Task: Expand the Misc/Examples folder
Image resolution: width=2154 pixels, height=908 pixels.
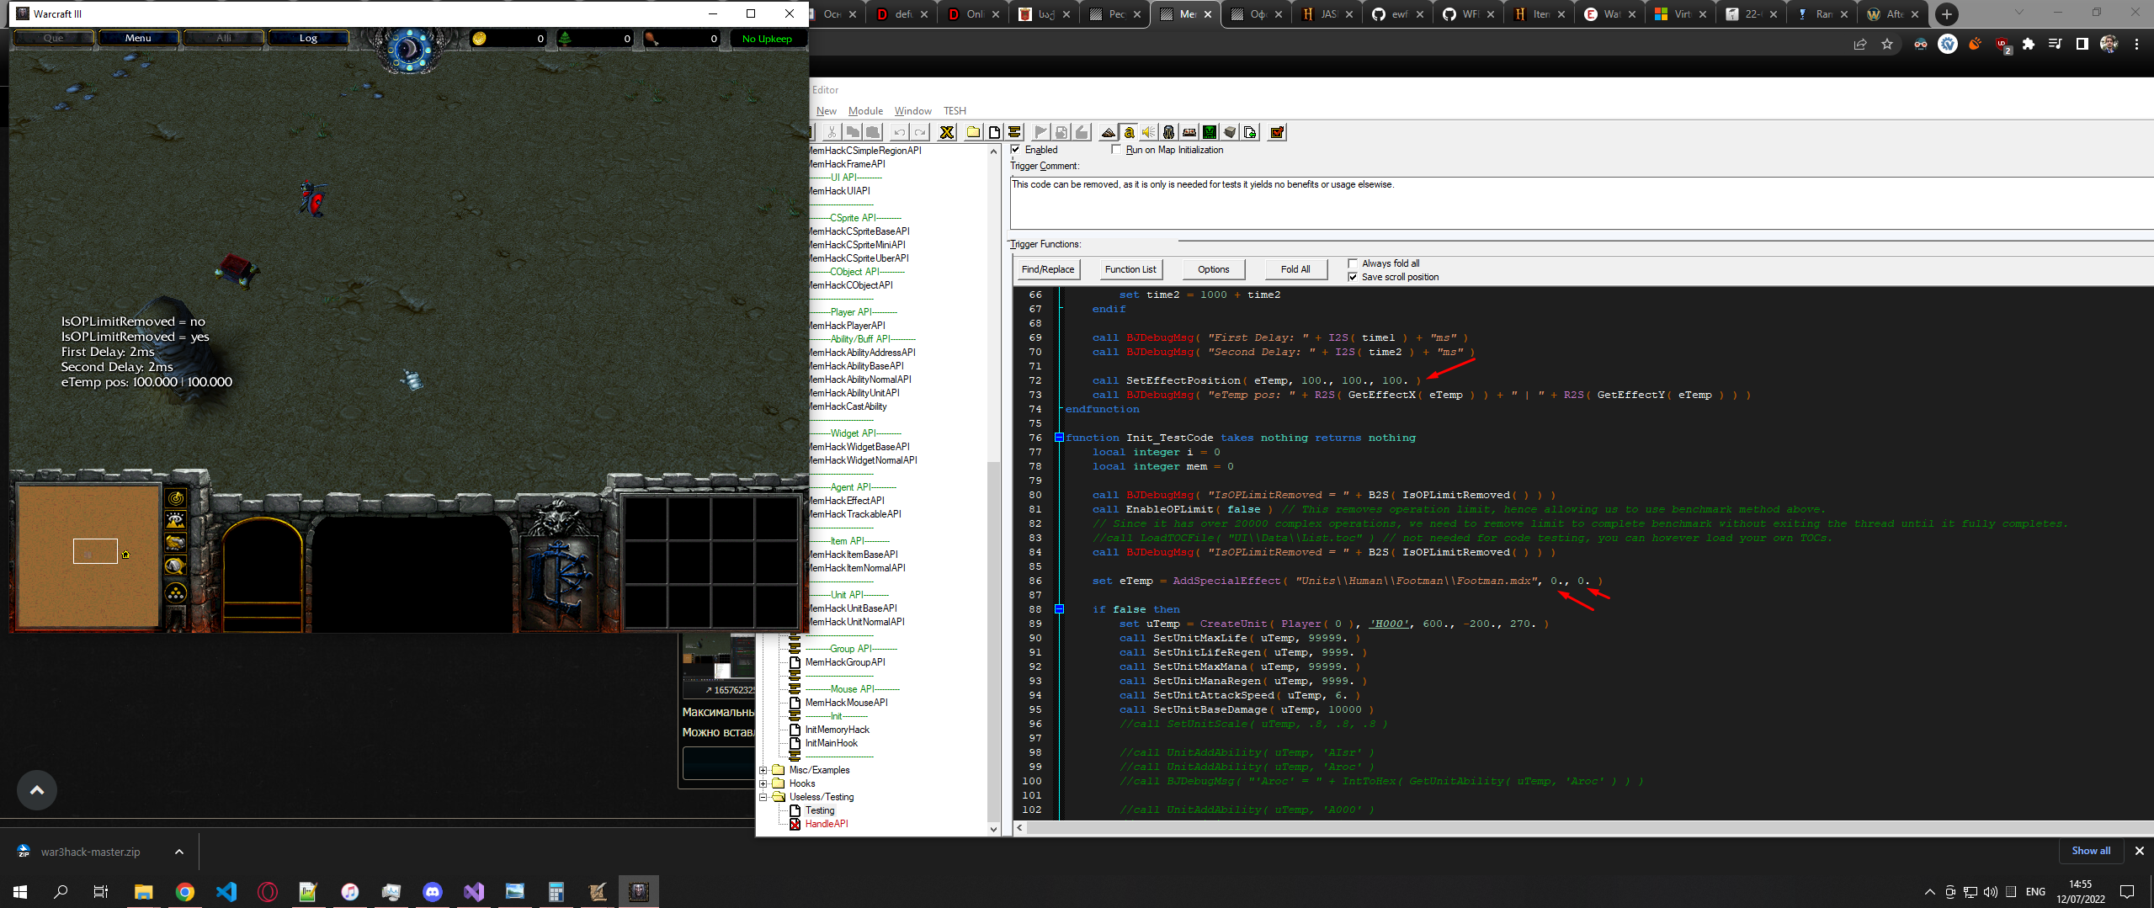Action: coord(763,770)
